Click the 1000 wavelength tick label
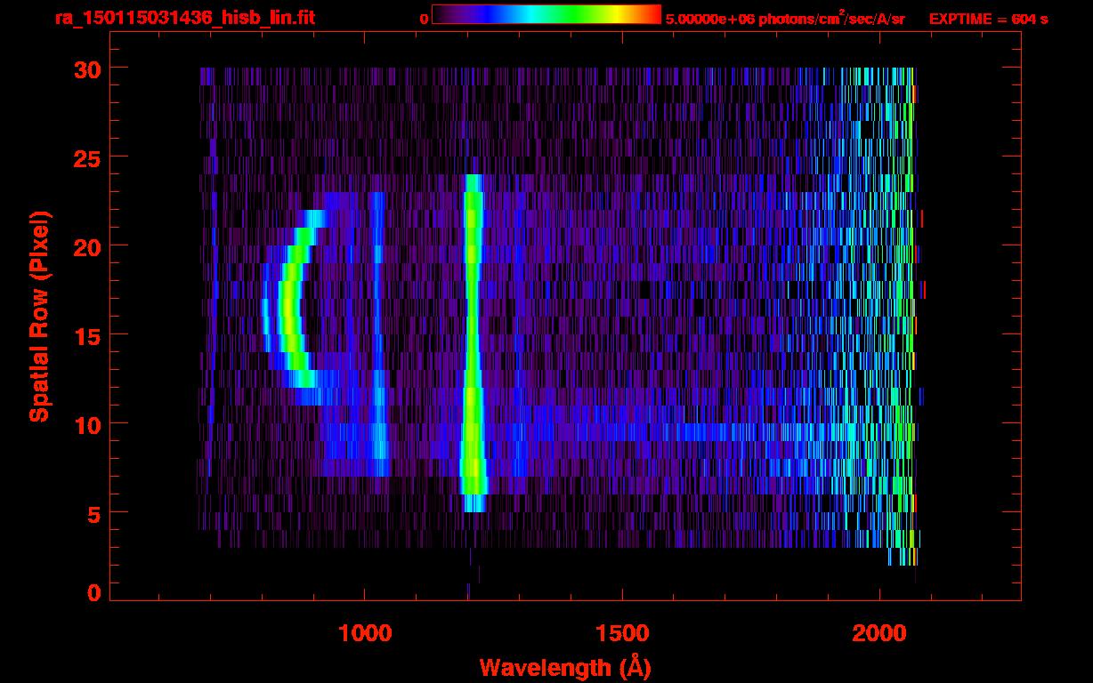This screenshot has width=1093, height=683. coord(365,632)
